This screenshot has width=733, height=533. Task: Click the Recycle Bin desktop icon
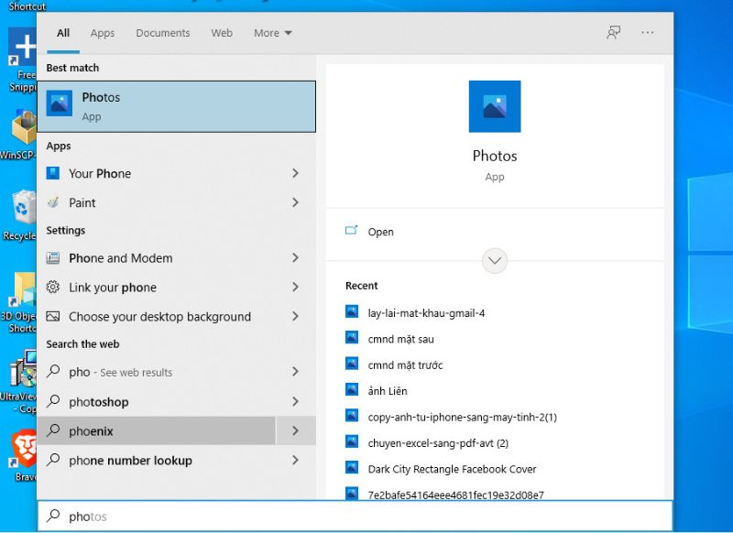click(x=23, y=208)
